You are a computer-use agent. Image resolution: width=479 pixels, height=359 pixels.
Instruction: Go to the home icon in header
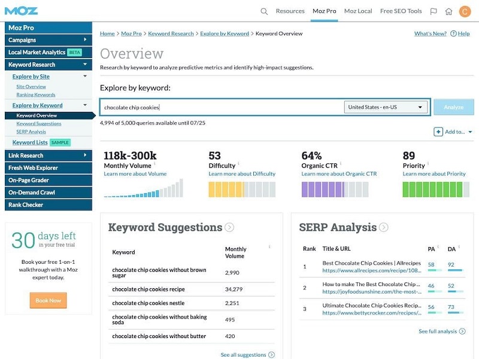pyautogui.click(x=448, y=11)
